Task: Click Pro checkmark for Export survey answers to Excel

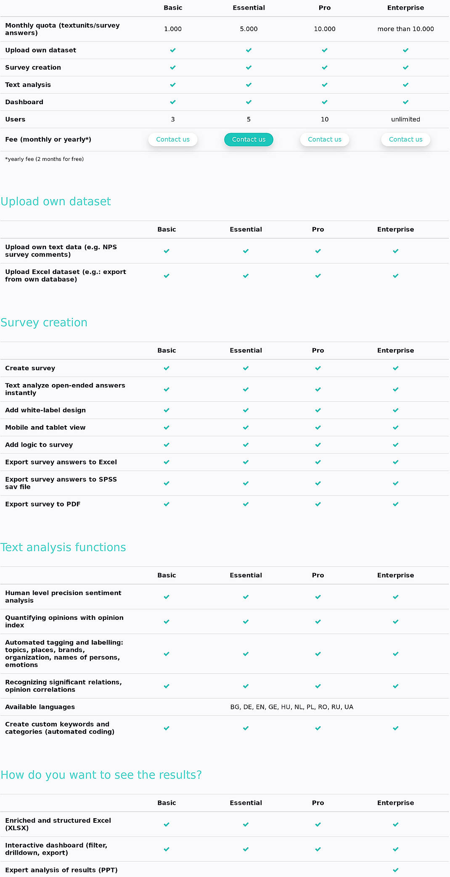Action: click(x=318, y=462)
